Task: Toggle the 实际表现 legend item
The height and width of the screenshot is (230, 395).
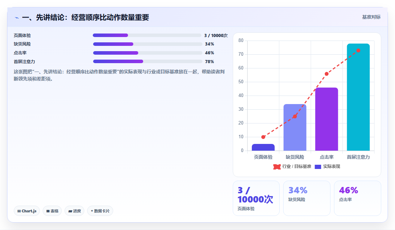Action: coord(328,167)
